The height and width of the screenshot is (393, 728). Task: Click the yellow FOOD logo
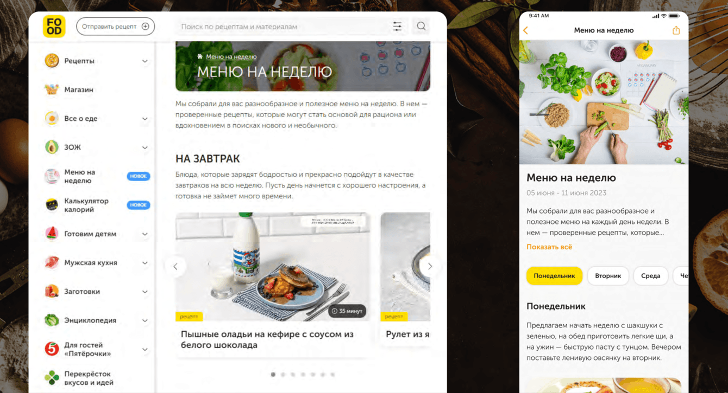(x=54, y=27)
